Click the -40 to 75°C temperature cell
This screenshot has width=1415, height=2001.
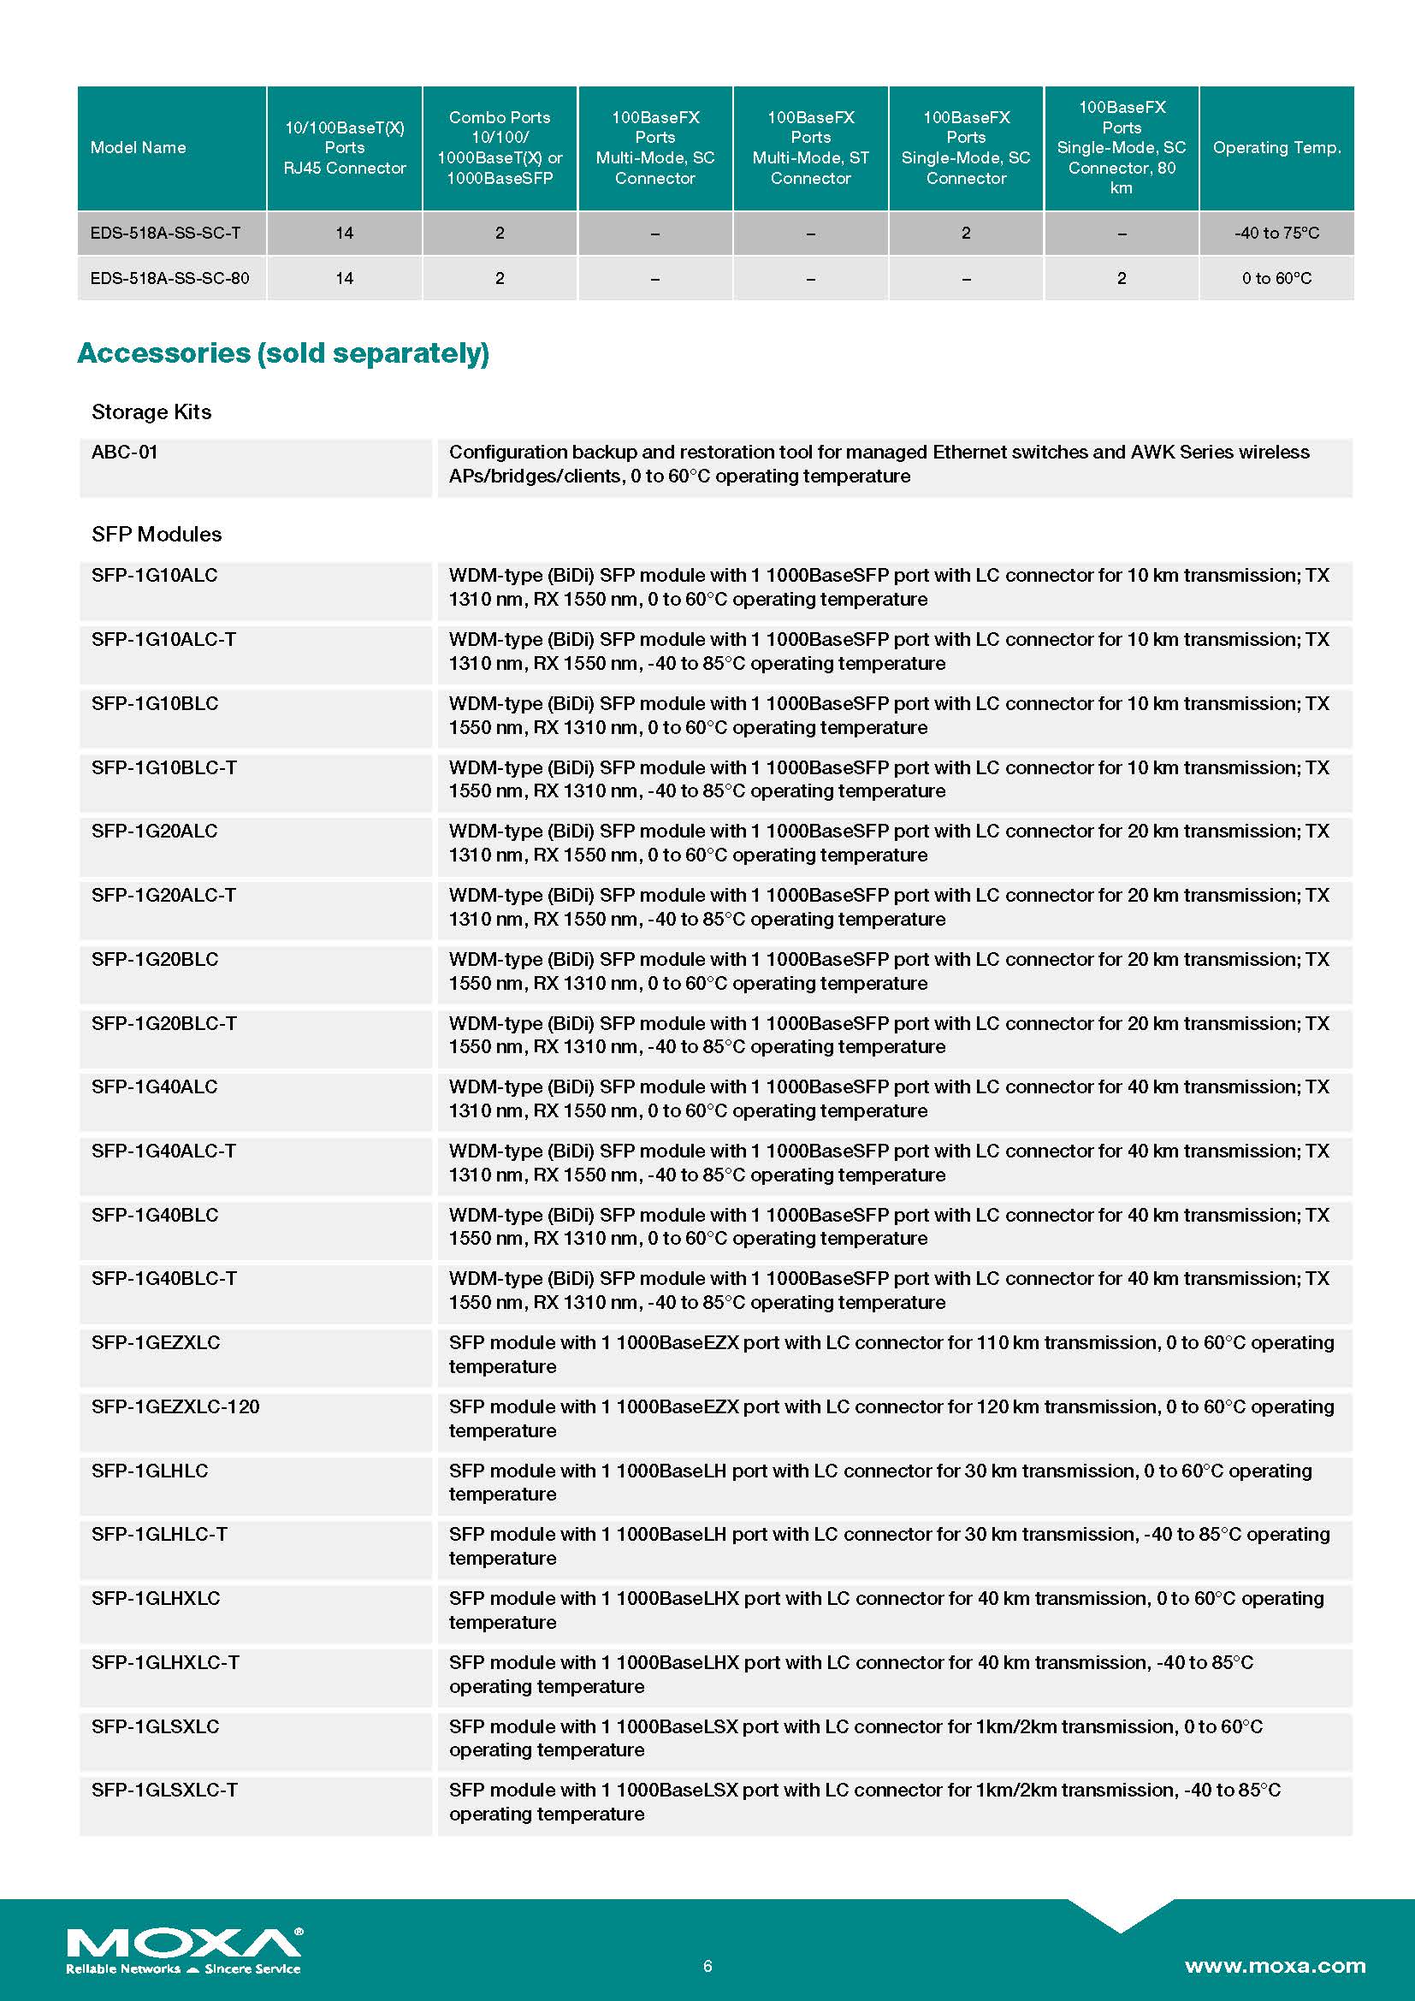(x=1276, y=234)
